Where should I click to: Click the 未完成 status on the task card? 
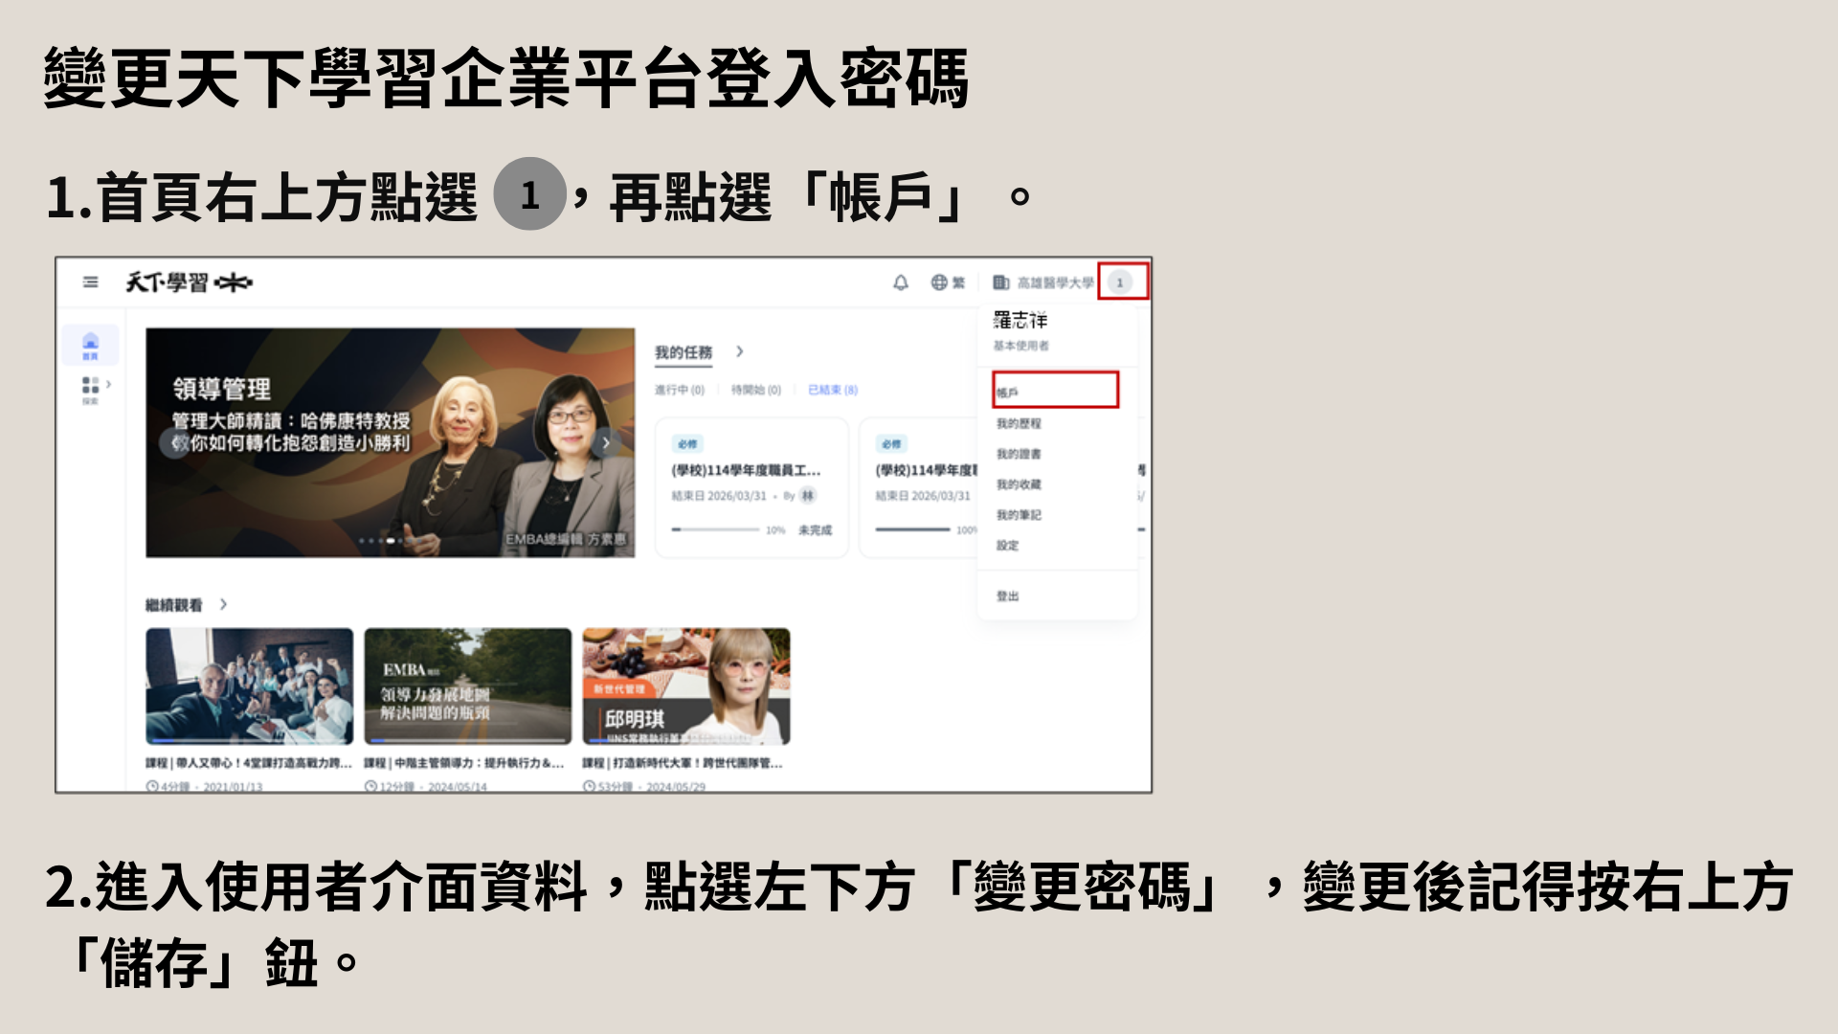click(x=815, y=530)
